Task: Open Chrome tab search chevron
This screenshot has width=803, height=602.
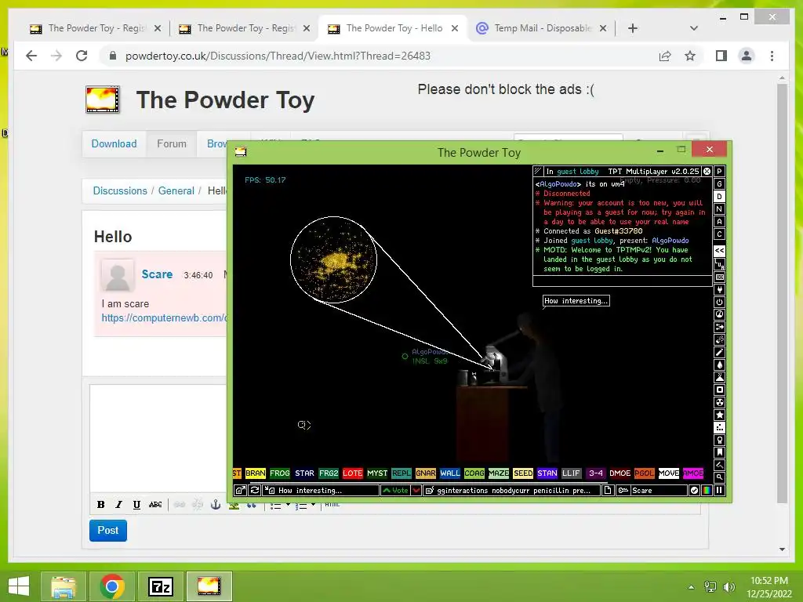Action: (x=694, y=28)
